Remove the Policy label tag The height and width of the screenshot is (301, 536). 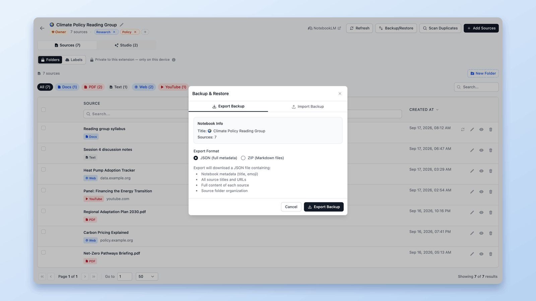(135, 32)
